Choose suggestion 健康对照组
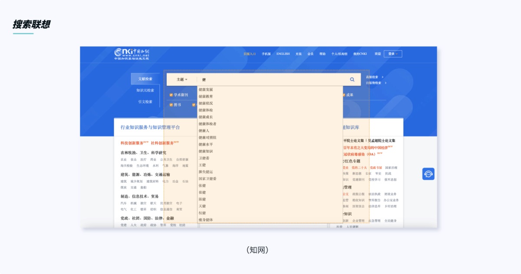Screen dimensions: 521x274 pyautogui.click(x=208, y=138)
